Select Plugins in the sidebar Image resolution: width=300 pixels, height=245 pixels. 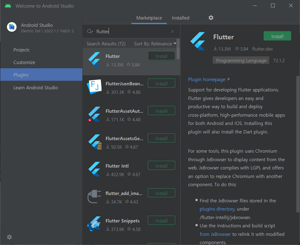(41, 75)
